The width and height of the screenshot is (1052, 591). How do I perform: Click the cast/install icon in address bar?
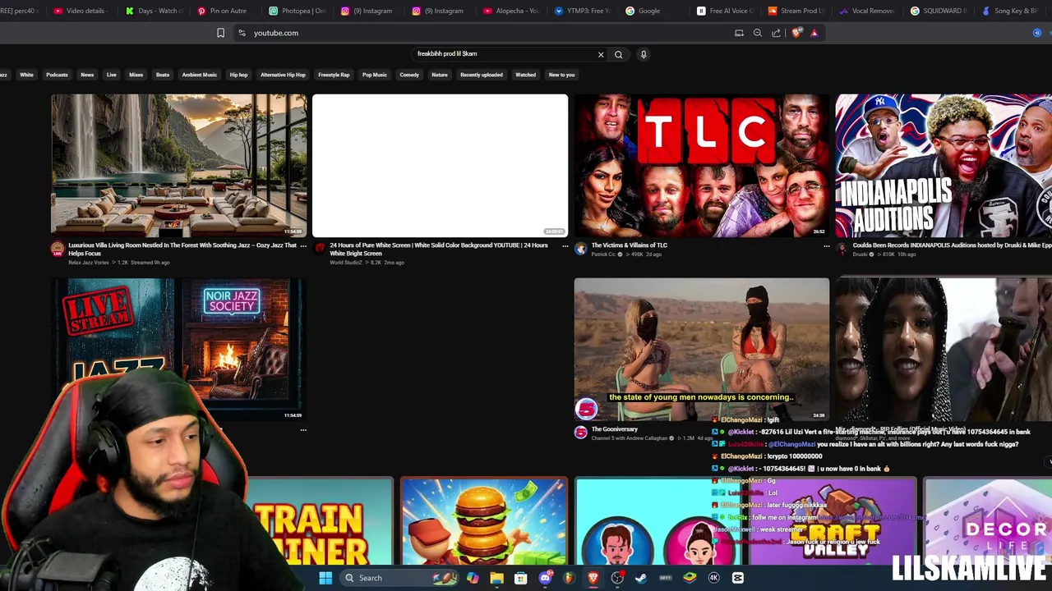tap(739, 33)
